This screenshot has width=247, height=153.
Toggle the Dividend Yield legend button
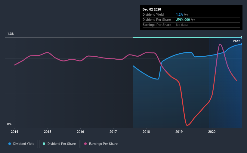21,144
